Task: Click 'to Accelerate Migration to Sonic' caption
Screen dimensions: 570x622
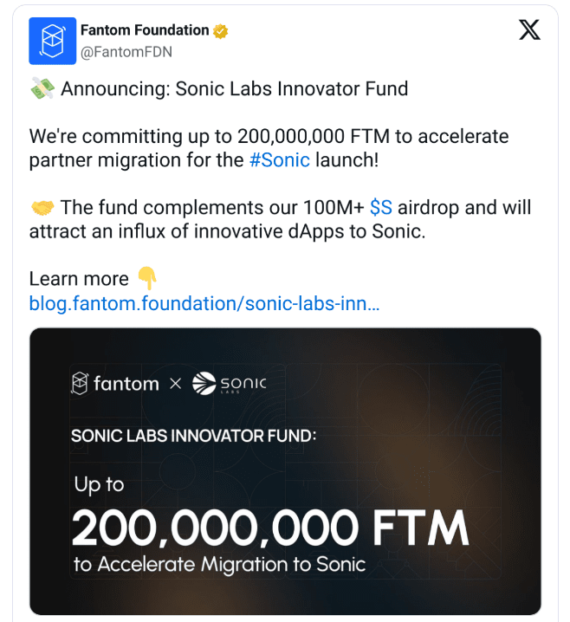Action: [220, 565]
